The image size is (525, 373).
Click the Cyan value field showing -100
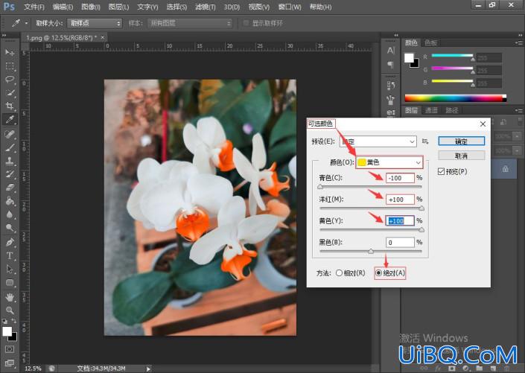pyautogui.click(x=400, y=178)
